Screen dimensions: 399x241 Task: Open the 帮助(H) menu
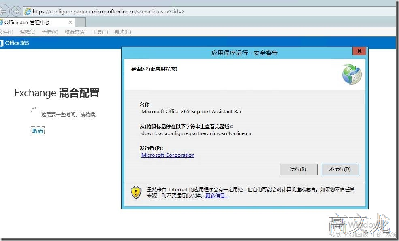point(123,32)
